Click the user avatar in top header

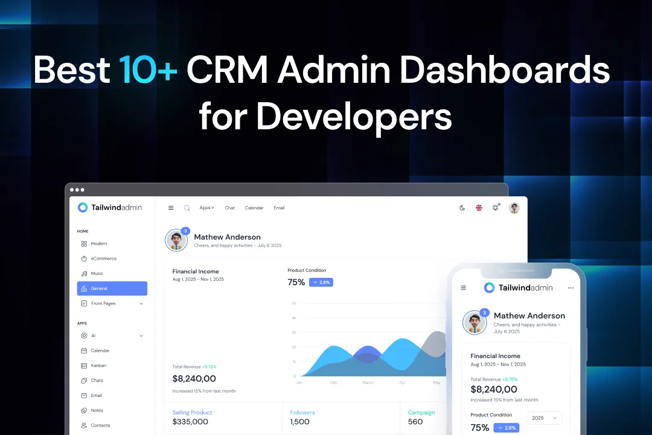click(x=514, y=208)
